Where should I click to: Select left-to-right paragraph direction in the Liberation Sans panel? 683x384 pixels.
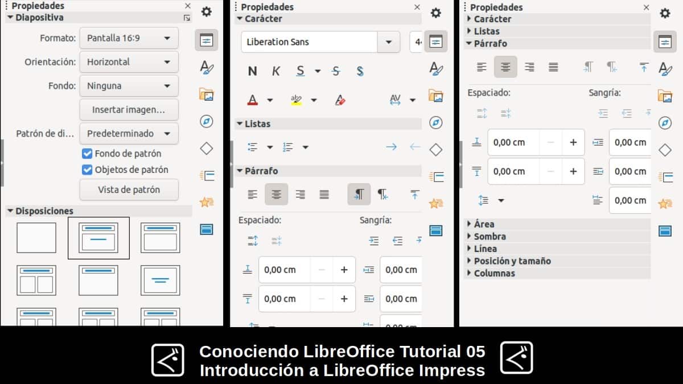[359, 195]
